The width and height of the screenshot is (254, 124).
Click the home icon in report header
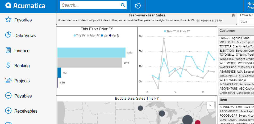[x=233, y=15]
